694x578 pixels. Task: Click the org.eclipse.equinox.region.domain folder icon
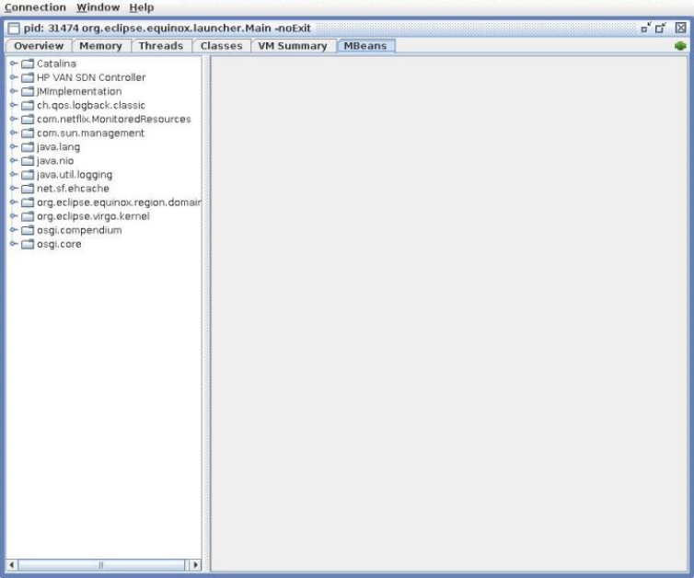[28, 202]
